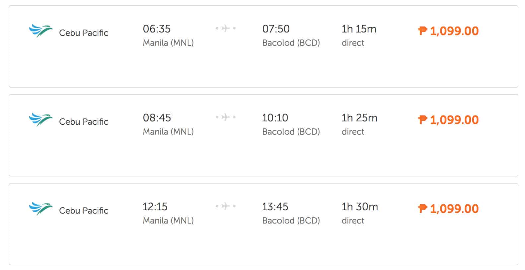Click Cebu Pacific logo on 12:15 flight
Screen dimensions: 525x270
point(40,209)
